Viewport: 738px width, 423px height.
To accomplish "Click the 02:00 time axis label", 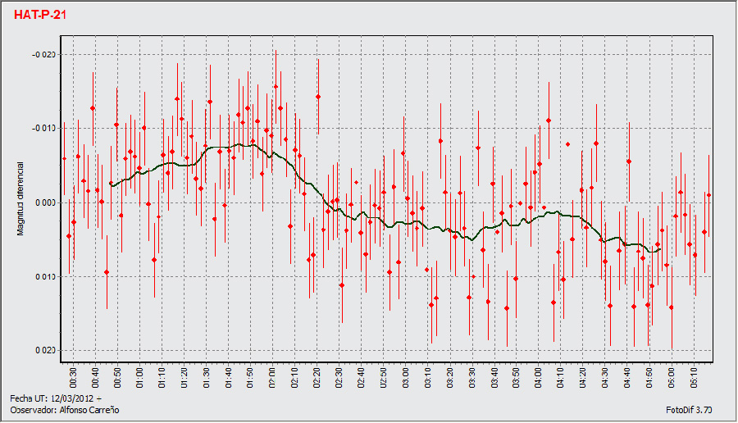I will (272, 377).
